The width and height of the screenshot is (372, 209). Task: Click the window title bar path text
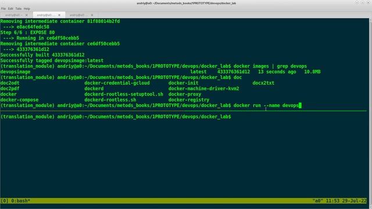coord(186,3)
